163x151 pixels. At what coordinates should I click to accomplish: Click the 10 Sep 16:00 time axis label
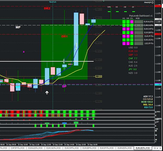coord(92,144)
